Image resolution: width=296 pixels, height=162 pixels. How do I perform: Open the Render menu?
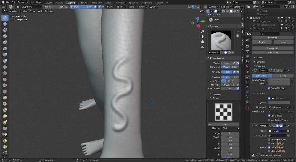pyautogui.click(x=21, y=2)
